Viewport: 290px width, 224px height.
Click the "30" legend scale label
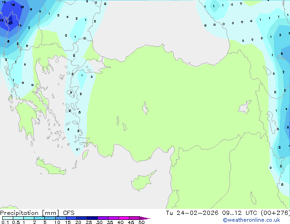coord(99,222)
